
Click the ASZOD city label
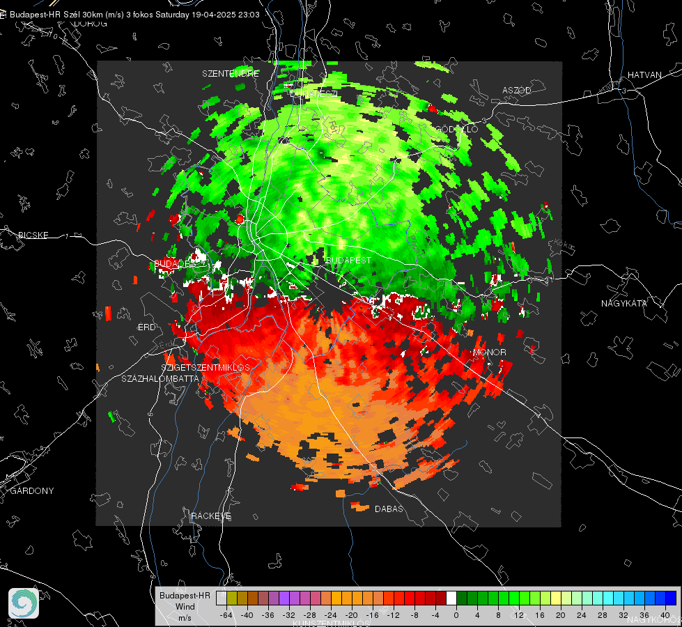click(x=517, y=90)
